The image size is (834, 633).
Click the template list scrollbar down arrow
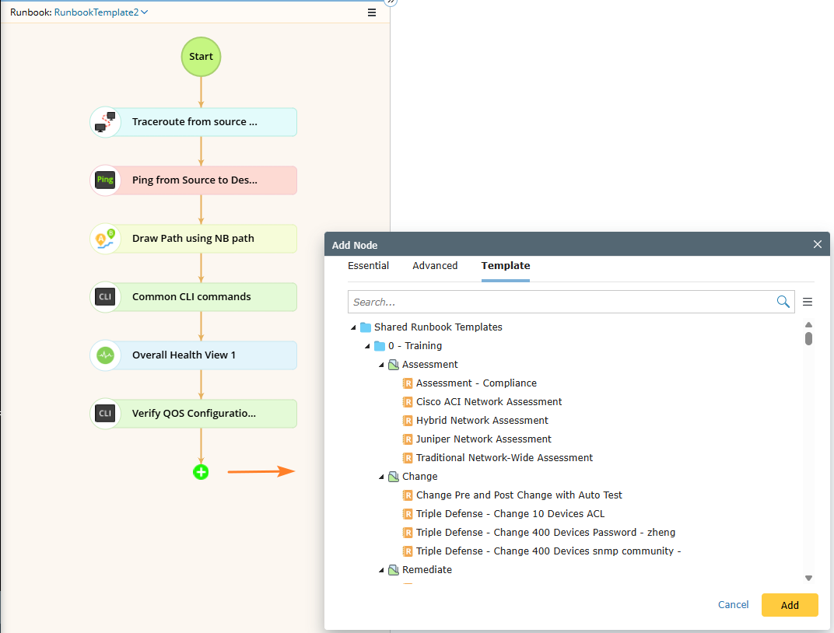click(808, 578)
